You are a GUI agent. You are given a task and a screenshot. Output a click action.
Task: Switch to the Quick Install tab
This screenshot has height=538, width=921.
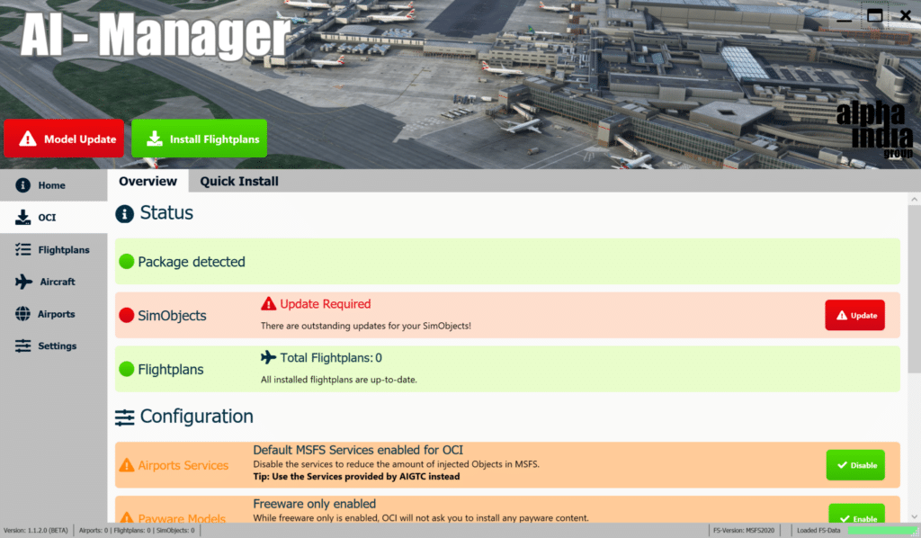tap(238, 181)
